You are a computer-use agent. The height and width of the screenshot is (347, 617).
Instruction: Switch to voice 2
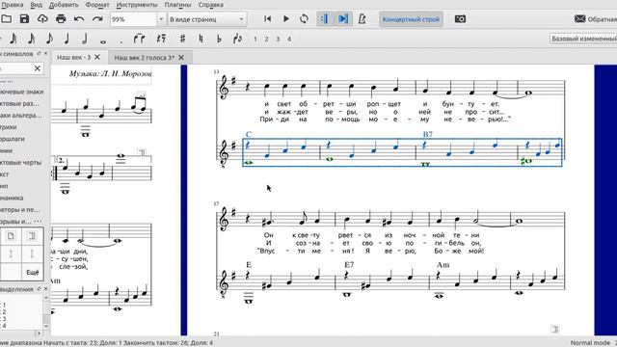pos(266,39)
